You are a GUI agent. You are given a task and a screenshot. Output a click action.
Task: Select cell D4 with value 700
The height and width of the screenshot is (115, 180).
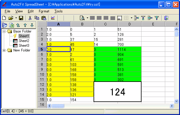click(129, 44)
